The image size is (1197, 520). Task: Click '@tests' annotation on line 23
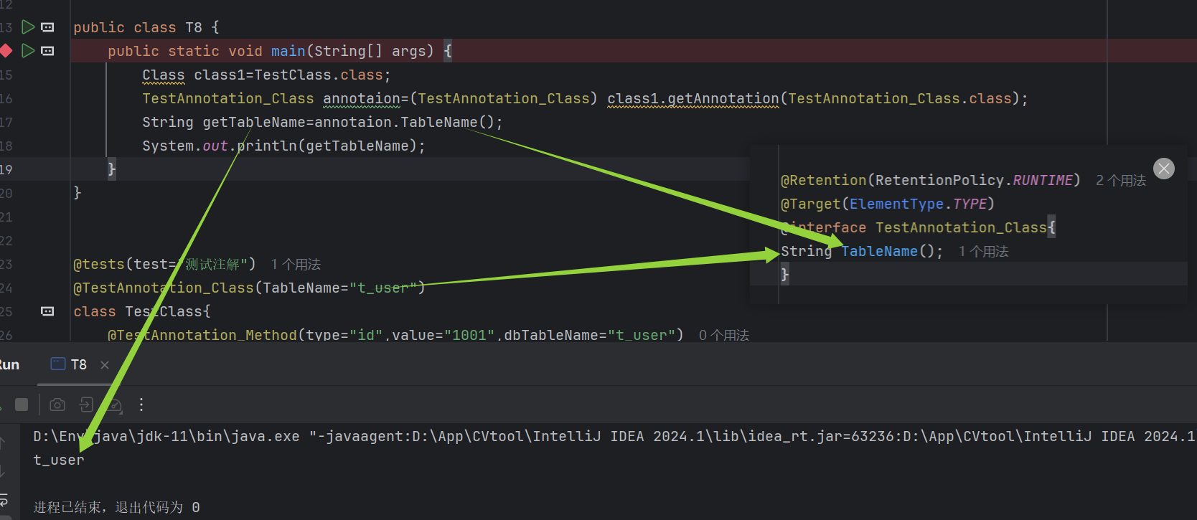tap(99, 264)
